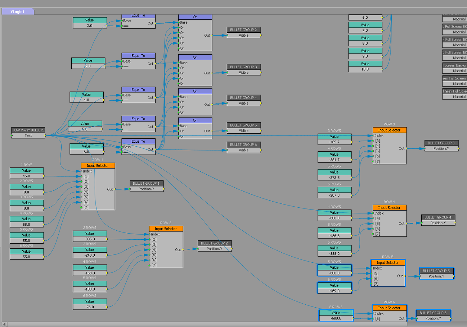Click the value field showing -469.0
Screen dimensions: 467x327
coord(334,291)
